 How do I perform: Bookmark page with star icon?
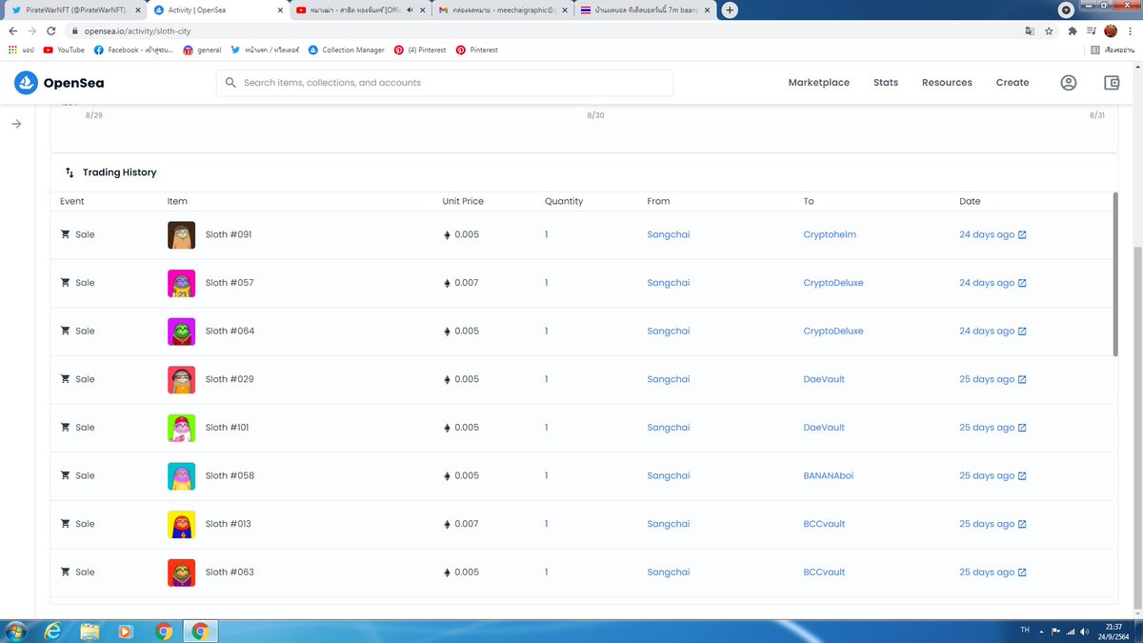pos(1049,30)
